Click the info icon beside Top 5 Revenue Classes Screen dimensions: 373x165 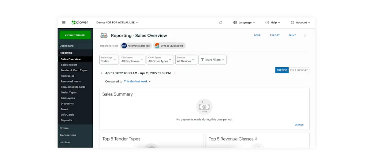256,139
